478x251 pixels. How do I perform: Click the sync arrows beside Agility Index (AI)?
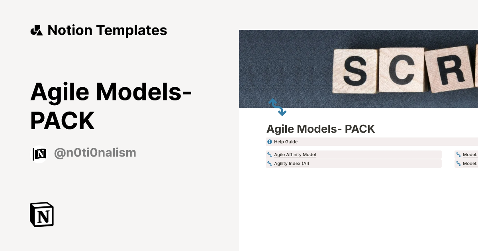270,163
